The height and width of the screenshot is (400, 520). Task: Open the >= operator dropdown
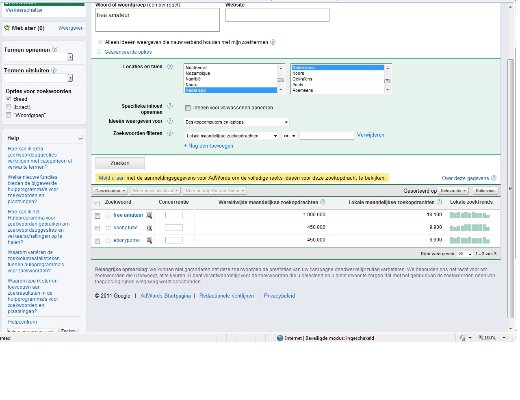pos(289,136)
